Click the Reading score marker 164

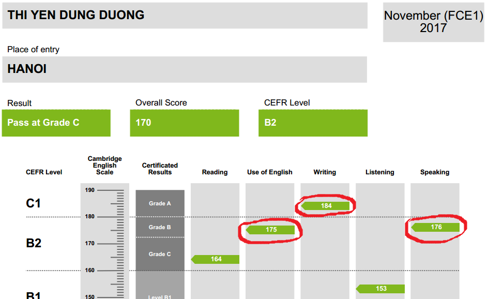tap(216, 259)
